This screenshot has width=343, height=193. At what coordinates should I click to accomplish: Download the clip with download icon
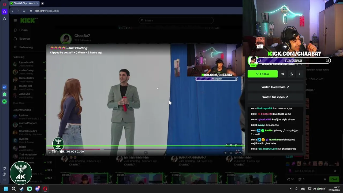point(291,74)
